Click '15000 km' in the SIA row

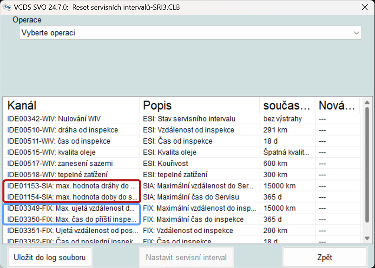click(x=279, y=186)
